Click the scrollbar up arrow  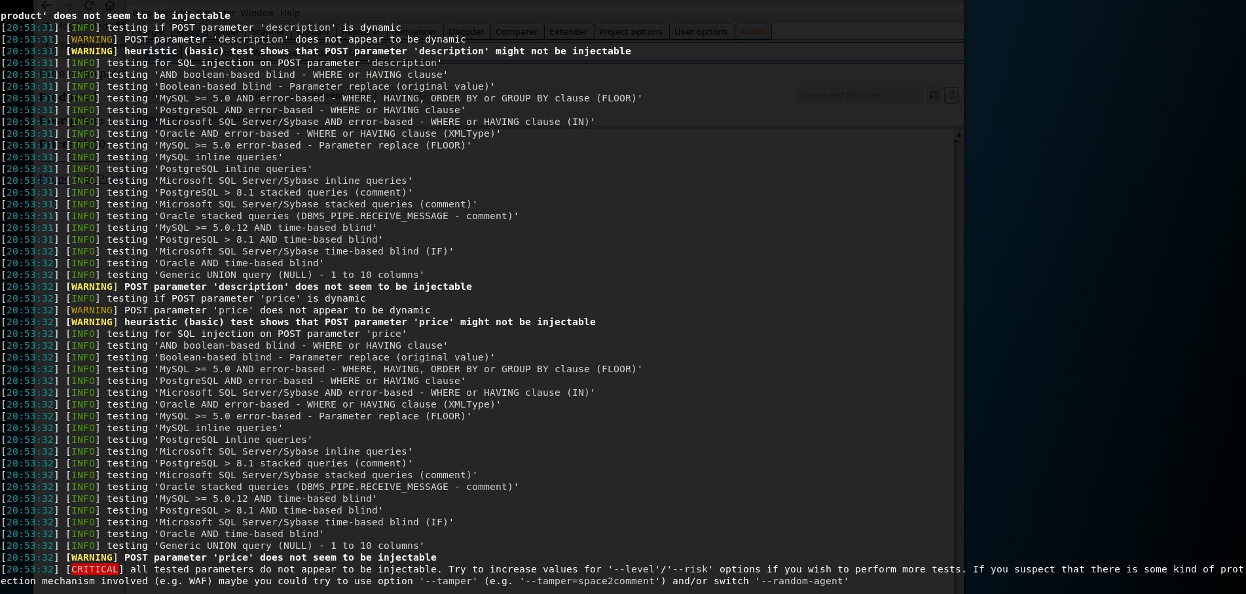(958, 135)
